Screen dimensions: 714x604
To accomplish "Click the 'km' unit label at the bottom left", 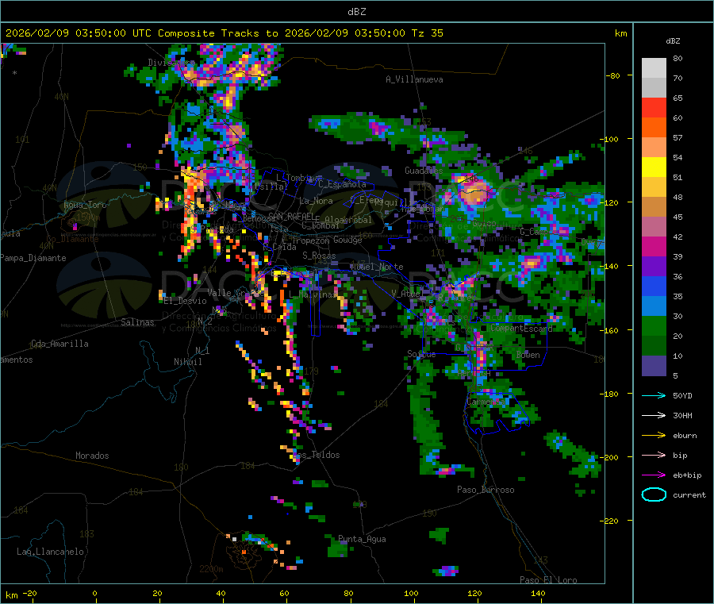I will pyautogui.click(x=11, y=595).
